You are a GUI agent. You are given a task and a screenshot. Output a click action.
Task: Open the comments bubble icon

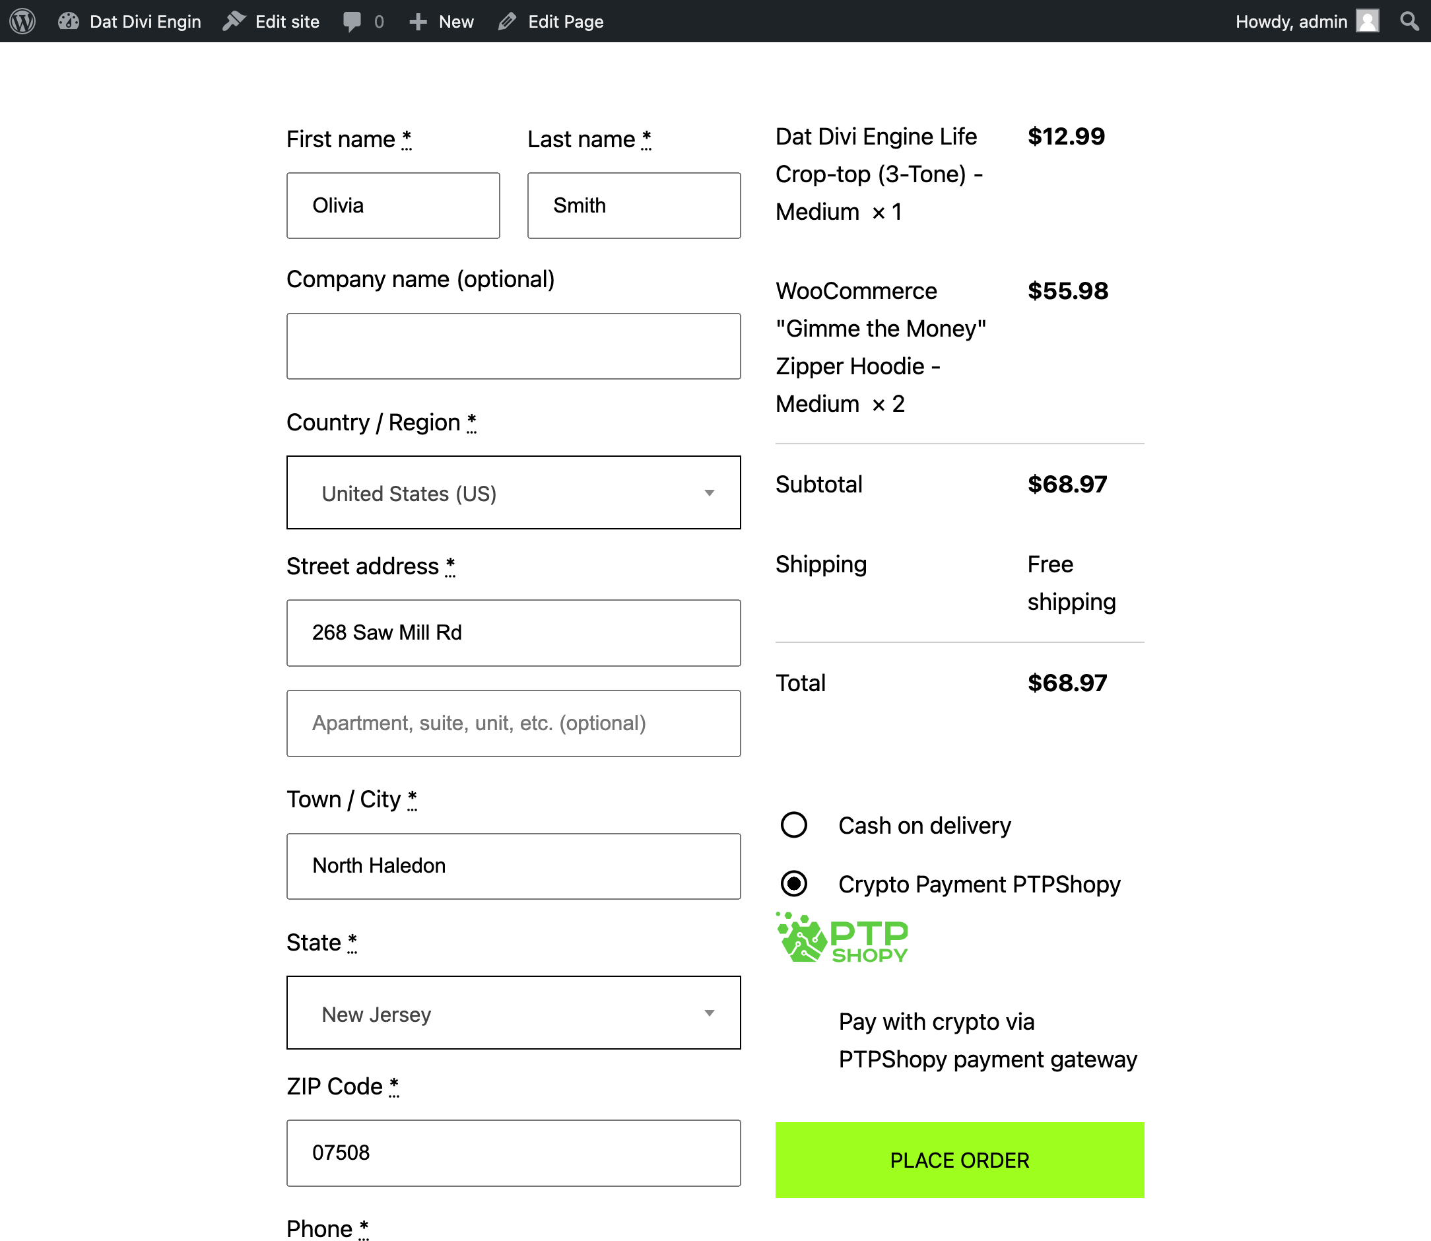352,22
